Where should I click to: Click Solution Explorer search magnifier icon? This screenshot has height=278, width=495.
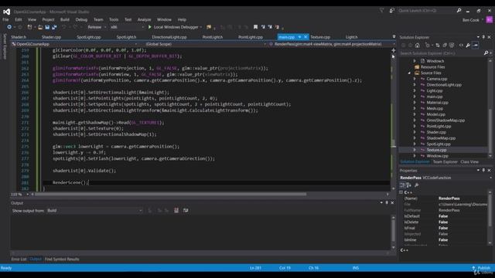[x=486, y=53]
